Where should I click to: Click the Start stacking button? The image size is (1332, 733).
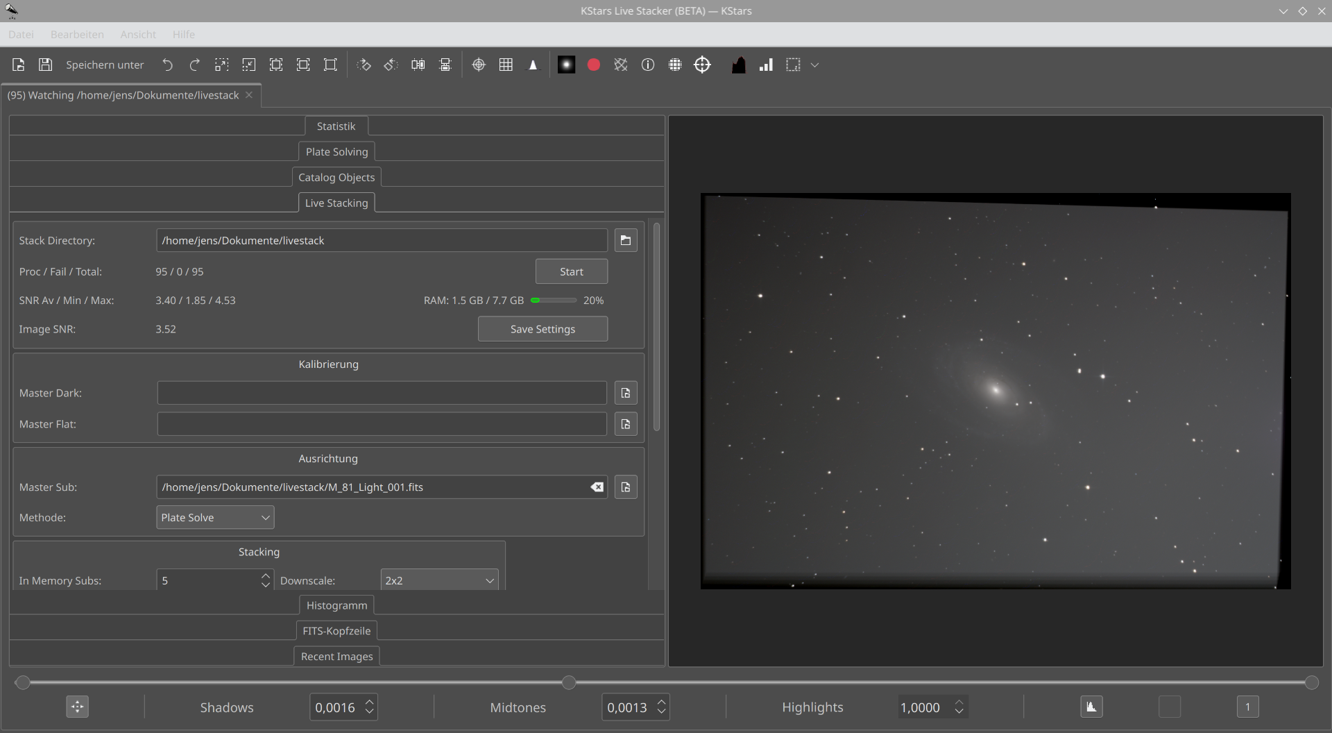click(x=572, y=271)
